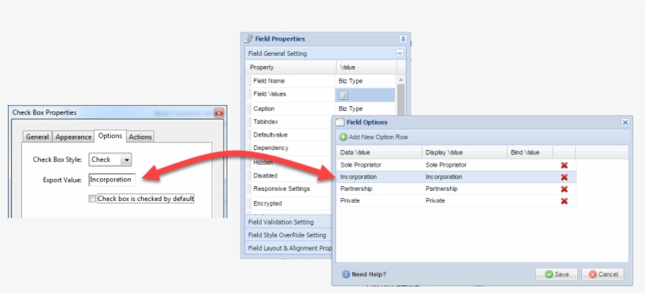The image size is (645, 293).
Task: Delete the Incorporation option row
Action: pos(564,177)
